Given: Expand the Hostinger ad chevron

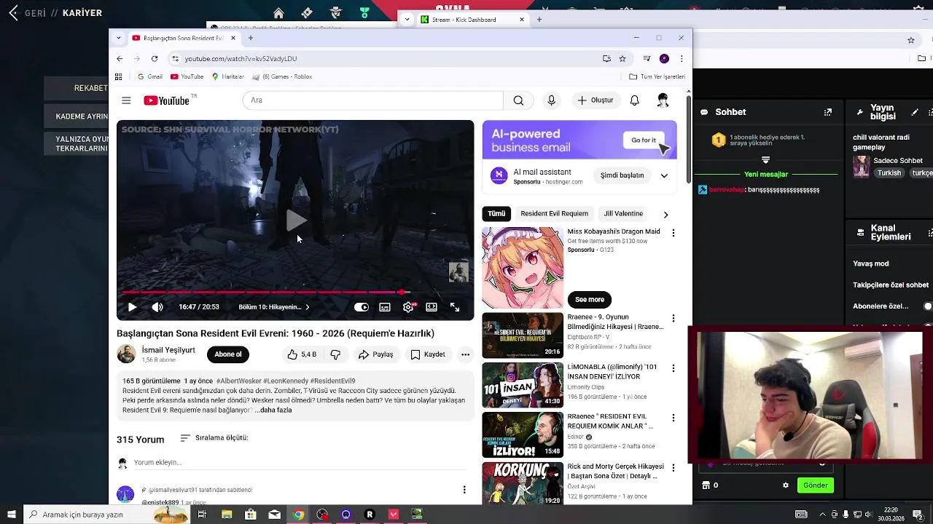Looking at the screenshot, I should 664,175.
